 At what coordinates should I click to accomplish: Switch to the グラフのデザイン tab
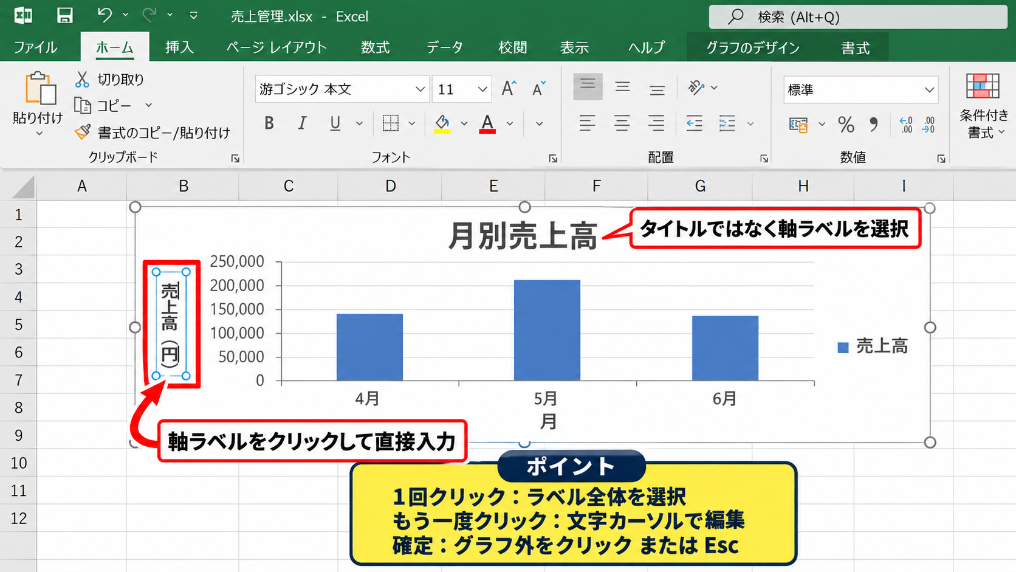752,47
